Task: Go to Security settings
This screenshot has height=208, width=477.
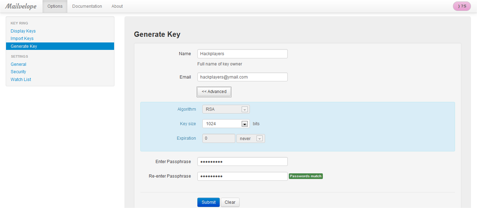Action: point(18,72)
